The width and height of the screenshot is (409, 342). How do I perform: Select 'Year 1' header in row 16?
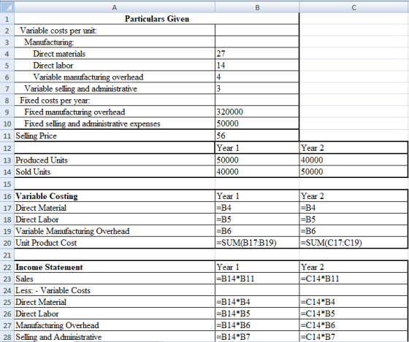pos(257,196)
